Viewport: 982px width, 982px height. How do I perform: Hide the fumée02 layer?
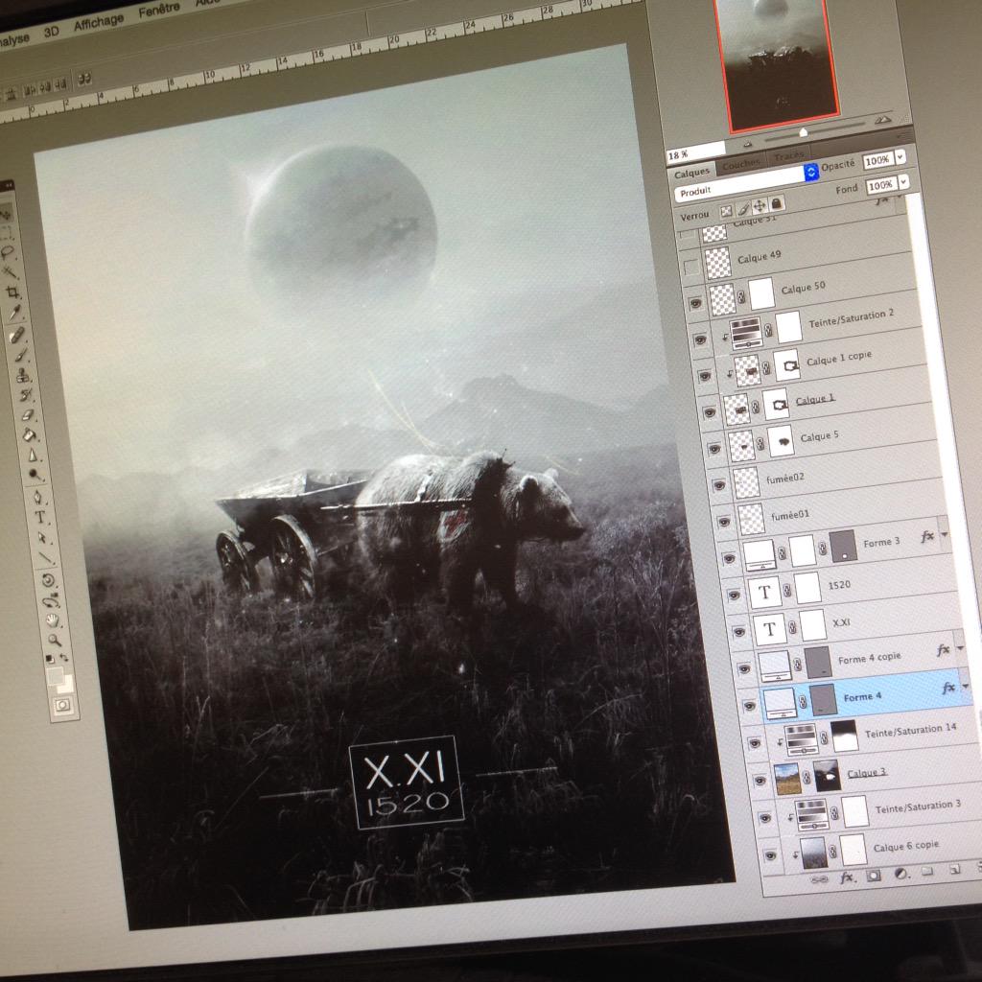(x=719, y=484)
